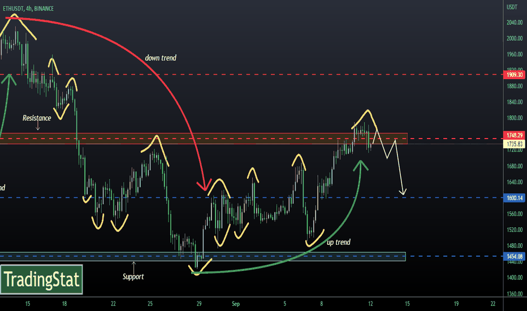Click the '8' date on time axis
Screen dimensions: 527x311
coord(321,304)
